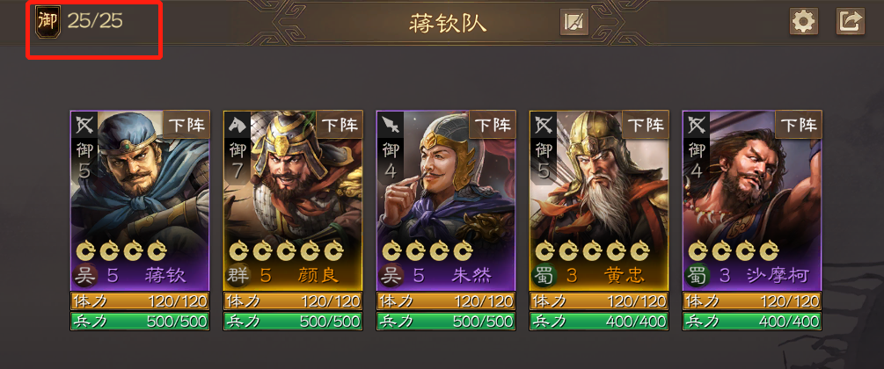Click the 吴 faction badge on 蒋钦
This screenshot has height=369, width=884.
[x=85, y=276]
